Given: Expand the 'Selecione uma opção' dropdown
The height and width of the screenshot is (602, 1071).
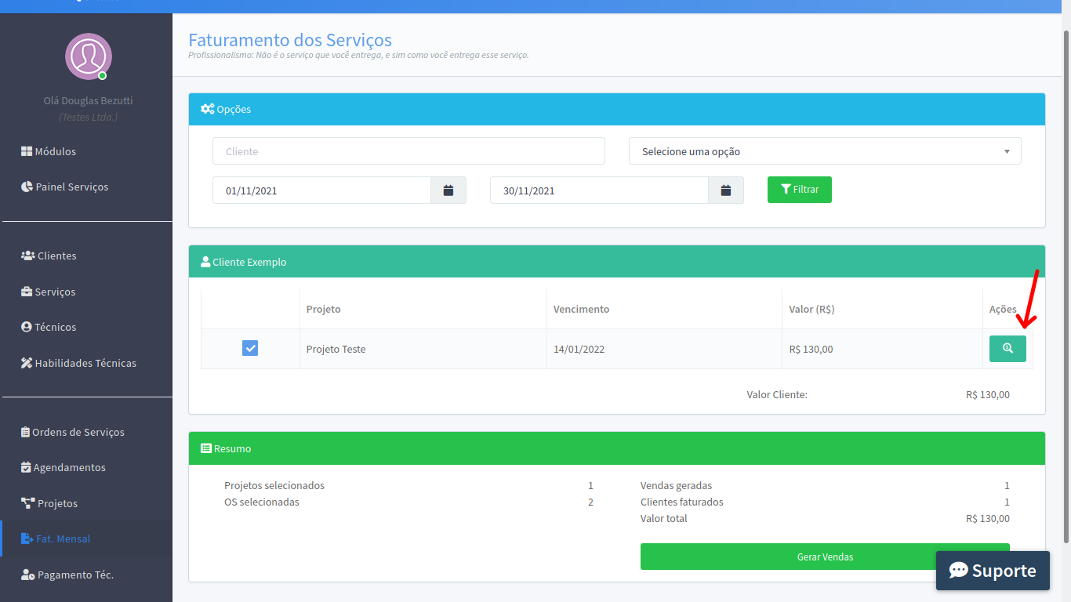Looking at the screenshot, I should tap(825, 151).
